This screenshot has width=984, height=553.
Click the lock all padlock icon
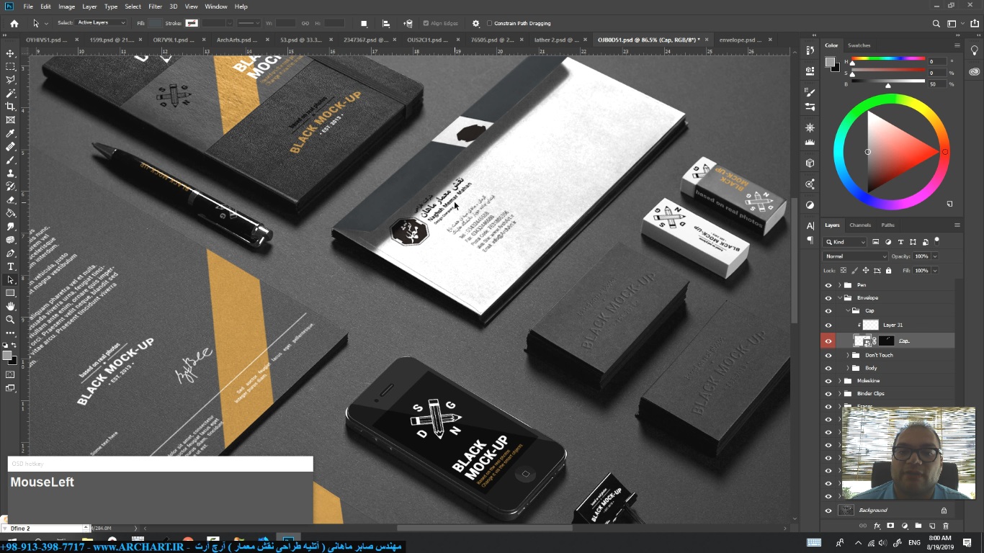coord(888,271)
